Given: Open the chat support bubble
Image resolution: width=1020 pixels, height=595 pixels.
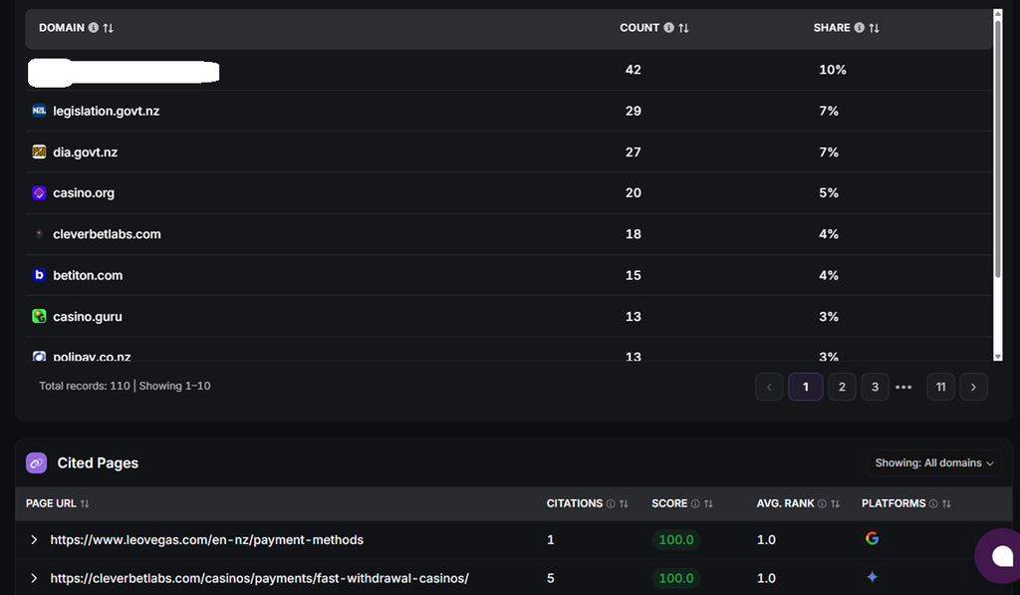Looking at the screenshot, I should [998, 556].
